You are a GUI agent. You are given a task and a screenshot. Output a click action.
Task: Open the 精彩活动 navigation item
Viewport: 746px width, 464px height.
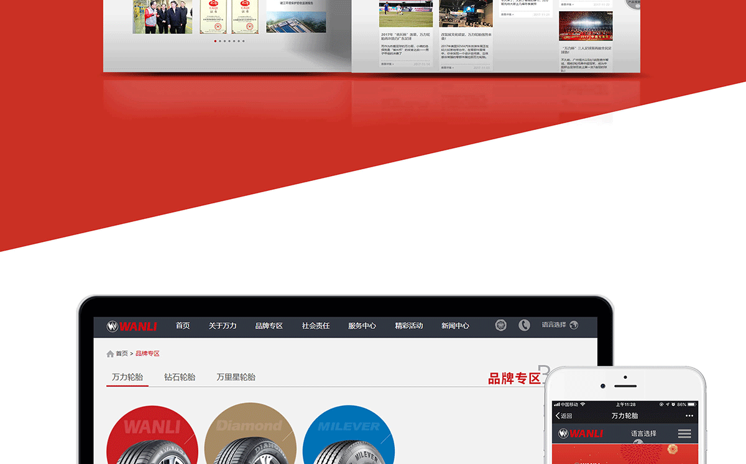pos(409,326)
